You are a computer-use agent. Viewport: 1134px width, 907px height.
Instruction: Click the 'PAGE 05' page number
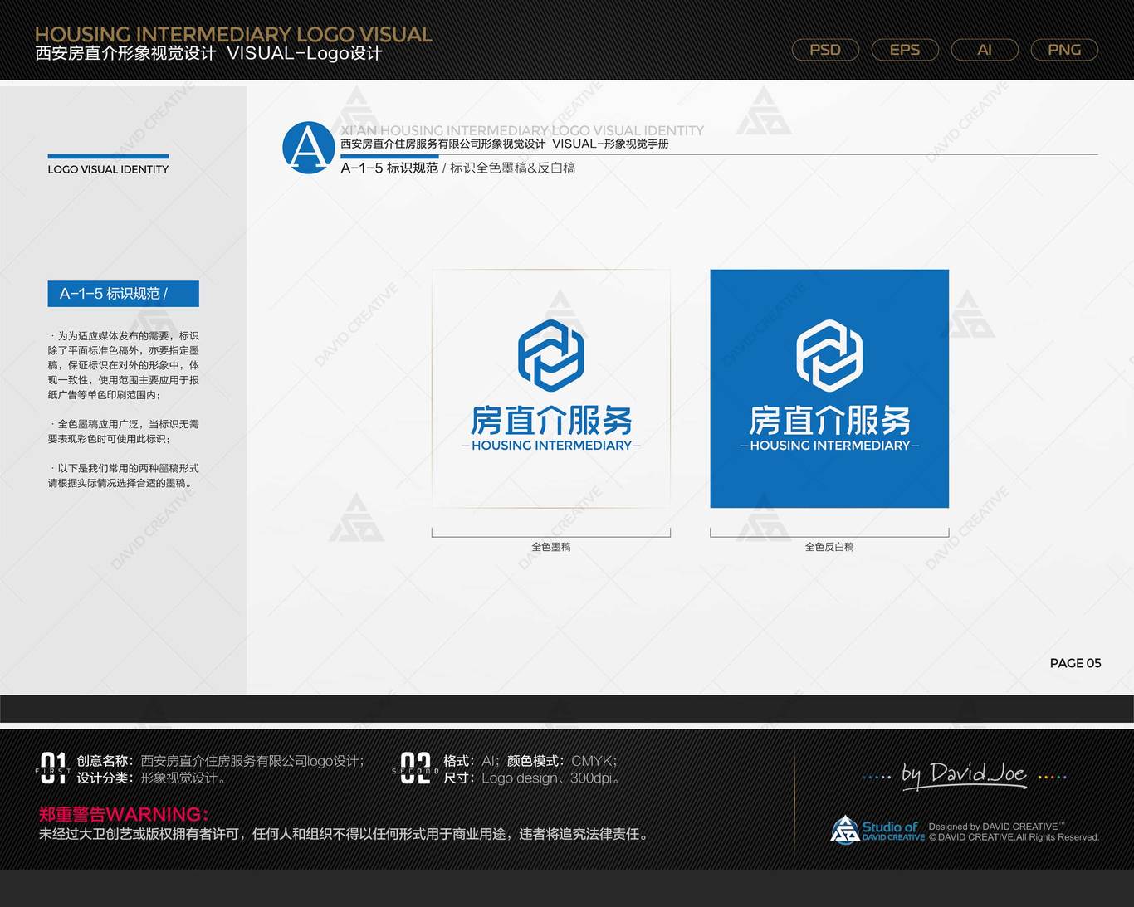click(1075, 663)
